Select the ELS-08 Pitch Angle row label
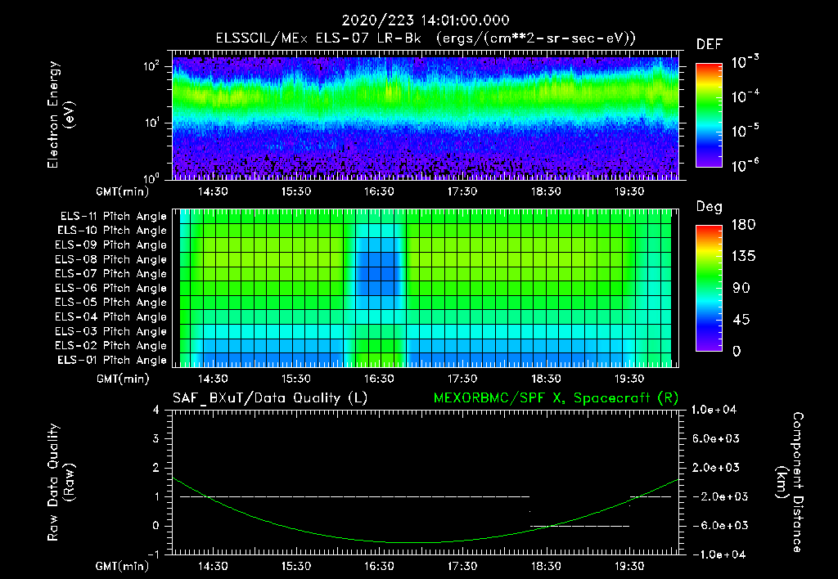The height and width of the screenshot is (579, 838). 111,259
